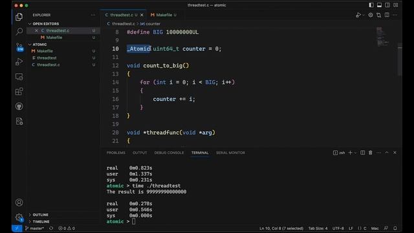
Task: Synchronize changes in status bar
Action: pos(51,228)
